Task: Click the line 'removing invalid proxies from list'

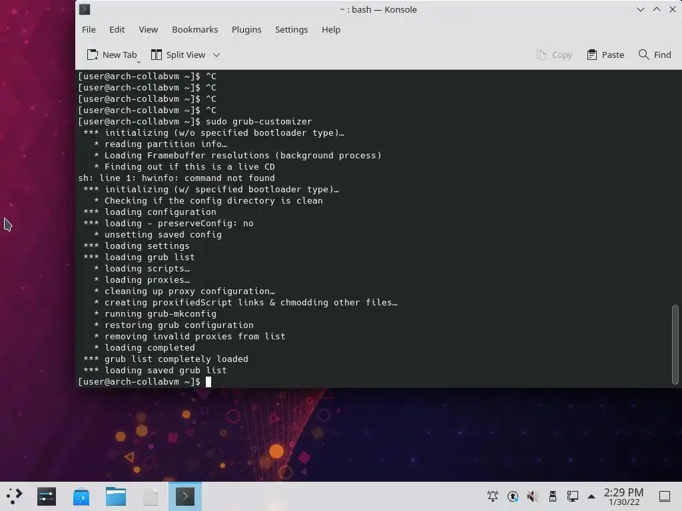Action: [195, 336]
